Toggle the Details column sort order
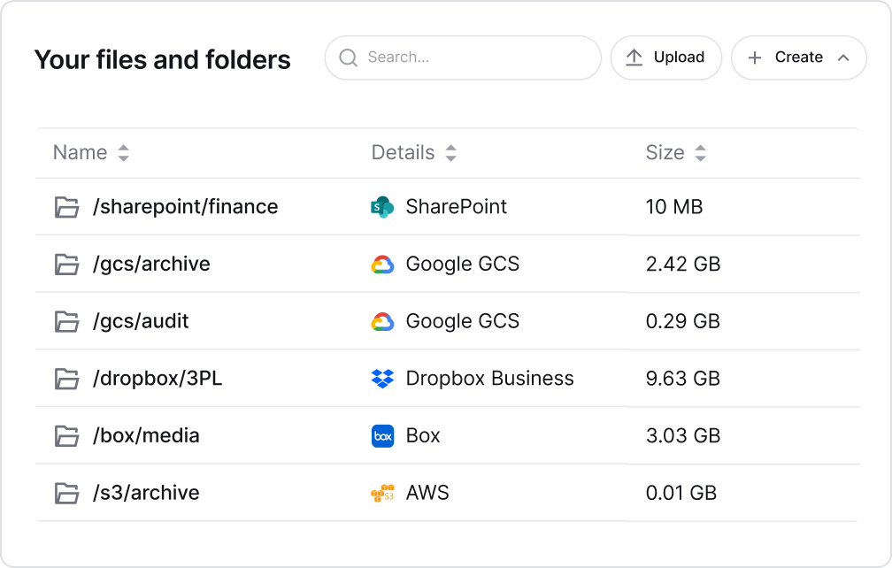 450,152
